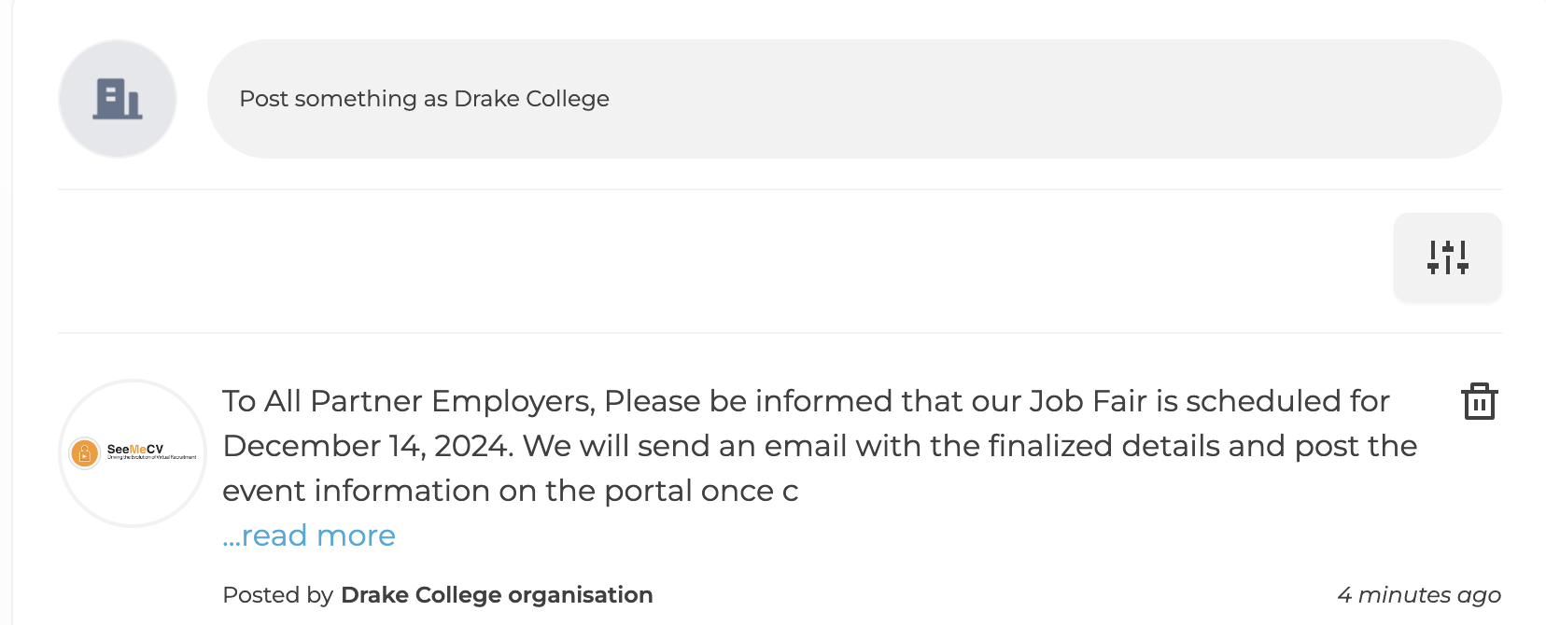Viewport: 1546px width, 625px height.
Task: Click the 'December 14, 2024' text in the post
Action: [368, 446]
